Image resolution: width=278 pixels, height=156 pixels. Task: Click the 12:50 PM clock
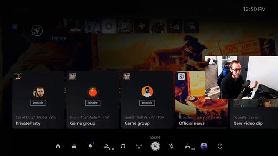tap(254, 9)
